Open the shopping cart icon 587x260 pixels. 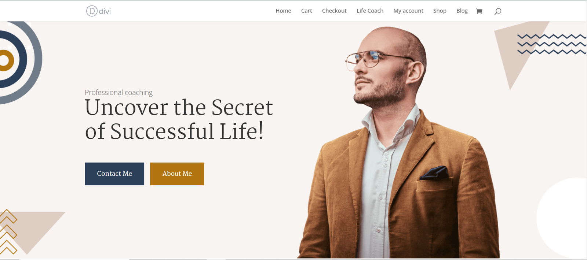(479, 11)
